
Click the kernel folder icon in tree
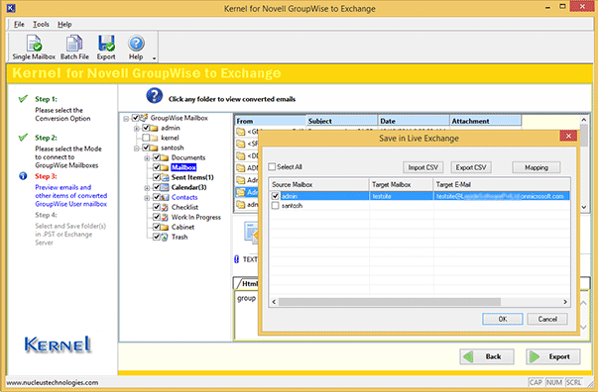pyautogui.click(x=154, y=138)
